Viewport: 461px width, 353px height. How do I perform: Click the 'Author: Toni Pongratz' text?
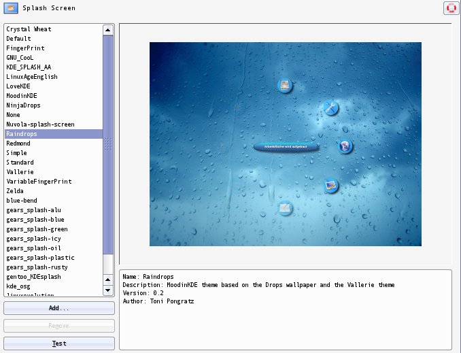tap(158, 301)
